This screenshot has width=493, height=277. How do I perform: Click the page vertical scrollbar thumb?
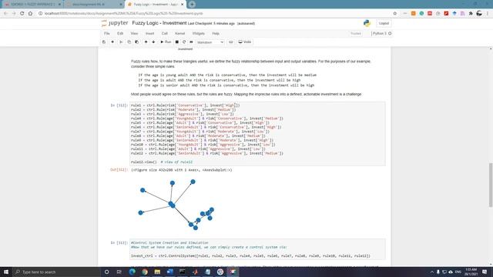click(491, 185)
